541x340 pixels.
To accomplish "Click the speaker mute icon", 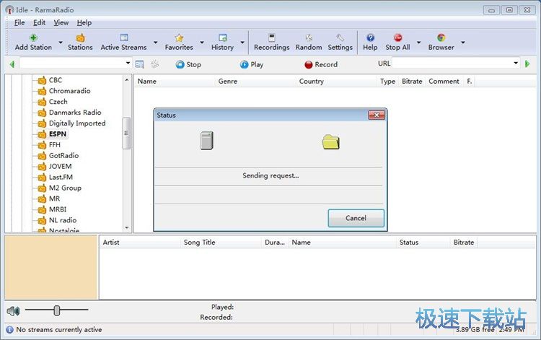I will (13, 311).
